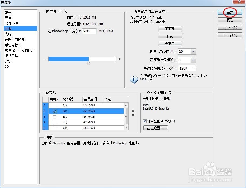Click the 复位 button
Viewport: 246px width, 188px height.
pos(230,20)
